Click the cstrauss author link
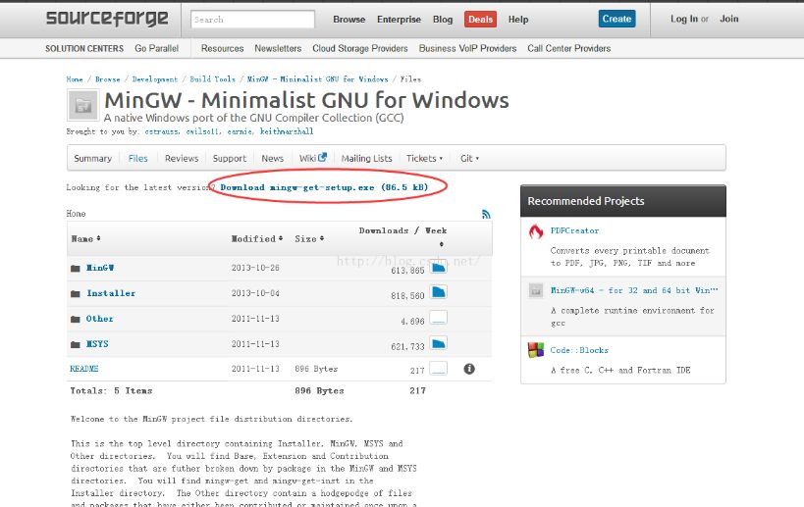The width and height of the screenshot is (804, 507). pos(162,131)
